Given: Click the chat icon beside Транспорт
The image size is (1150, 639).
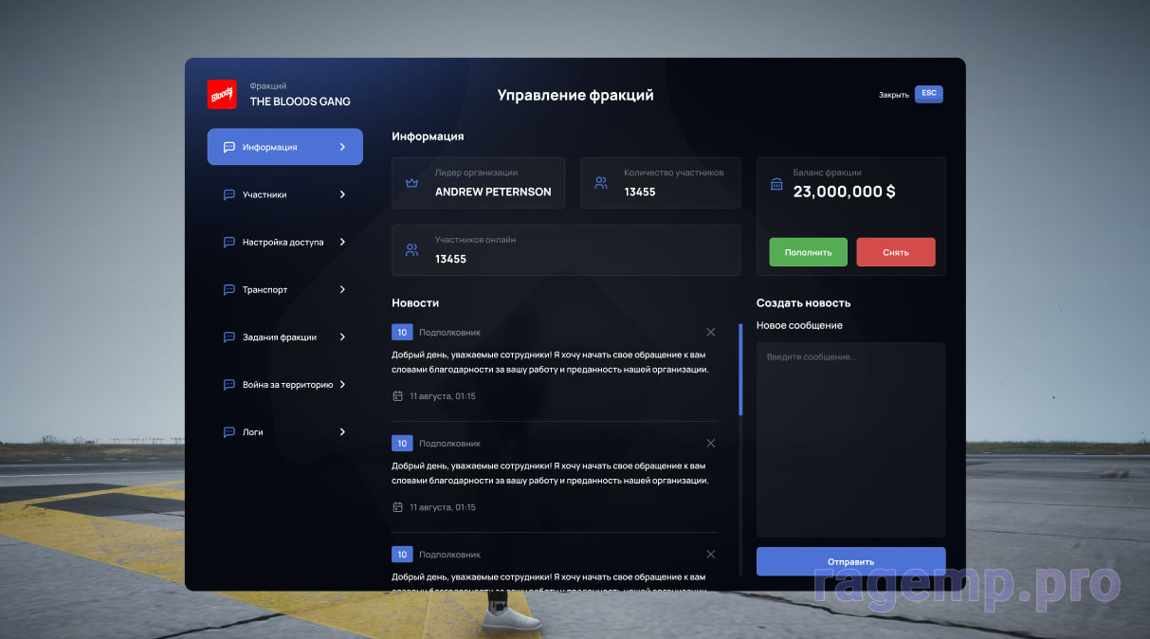Looking at the screenshot, I should pos(228,289).
